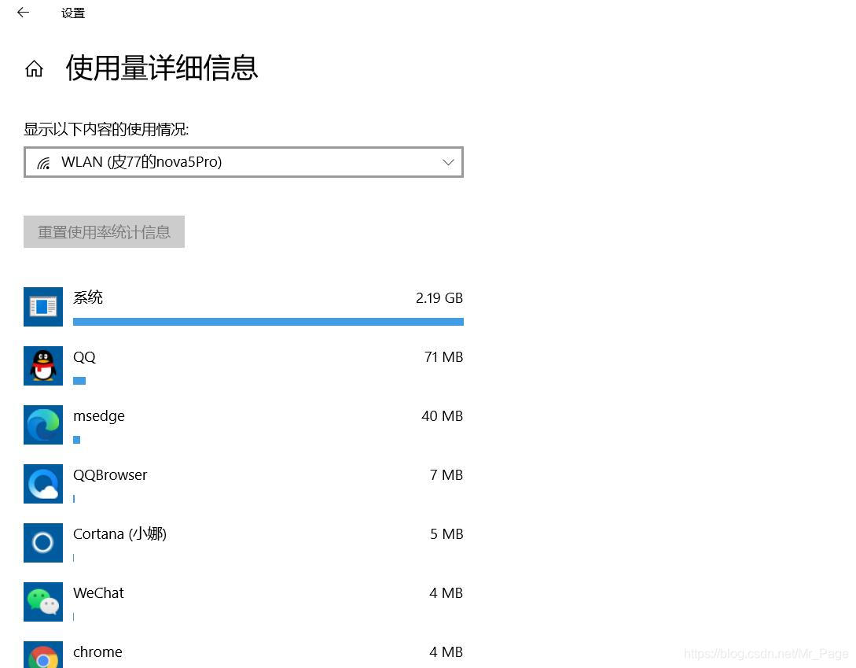Select the Cortana circle icon
This screenshot has height=668, width=856.
point(43,543)
